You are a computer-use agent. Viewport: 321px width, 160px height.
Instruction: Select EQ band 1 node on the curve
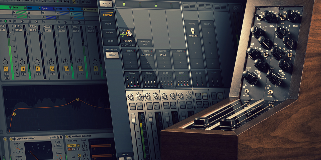point(14,114)
